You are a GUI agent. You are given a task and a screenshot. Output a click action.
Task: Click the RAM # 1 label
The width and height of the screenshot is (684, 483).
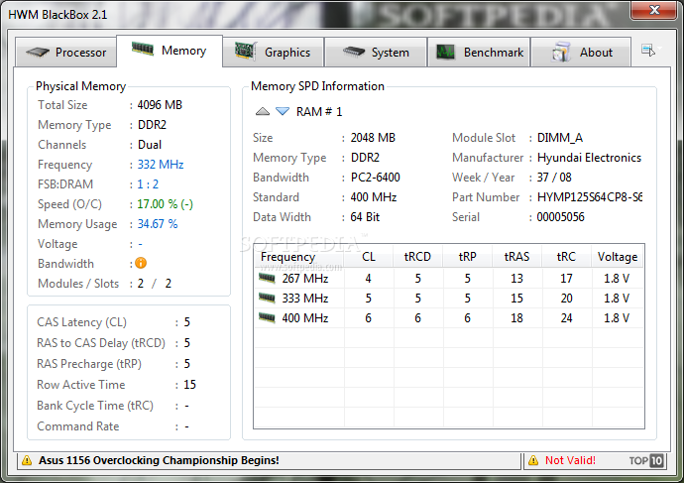tap(319, 112)
